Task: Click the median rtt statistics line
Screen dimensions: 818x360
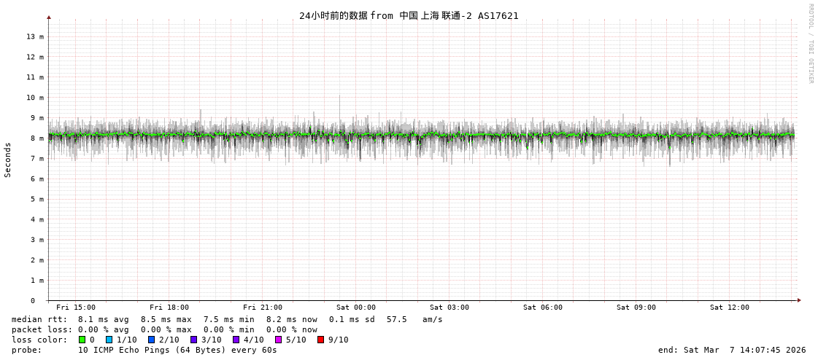Action: pos(226,319)
